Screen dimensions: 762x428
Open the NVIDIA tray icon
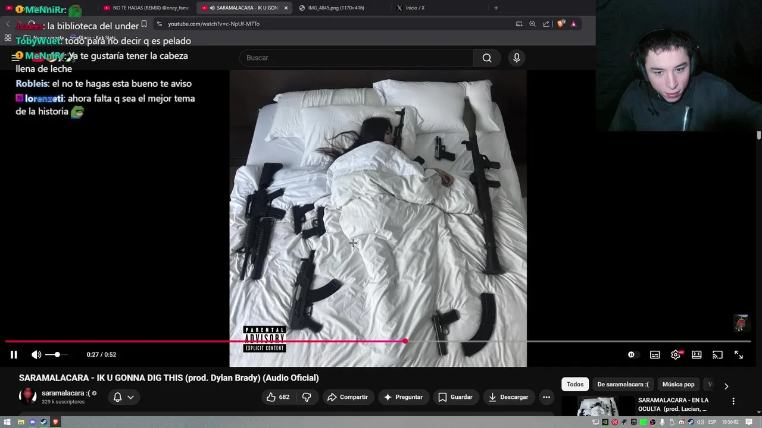pos(605,422)
